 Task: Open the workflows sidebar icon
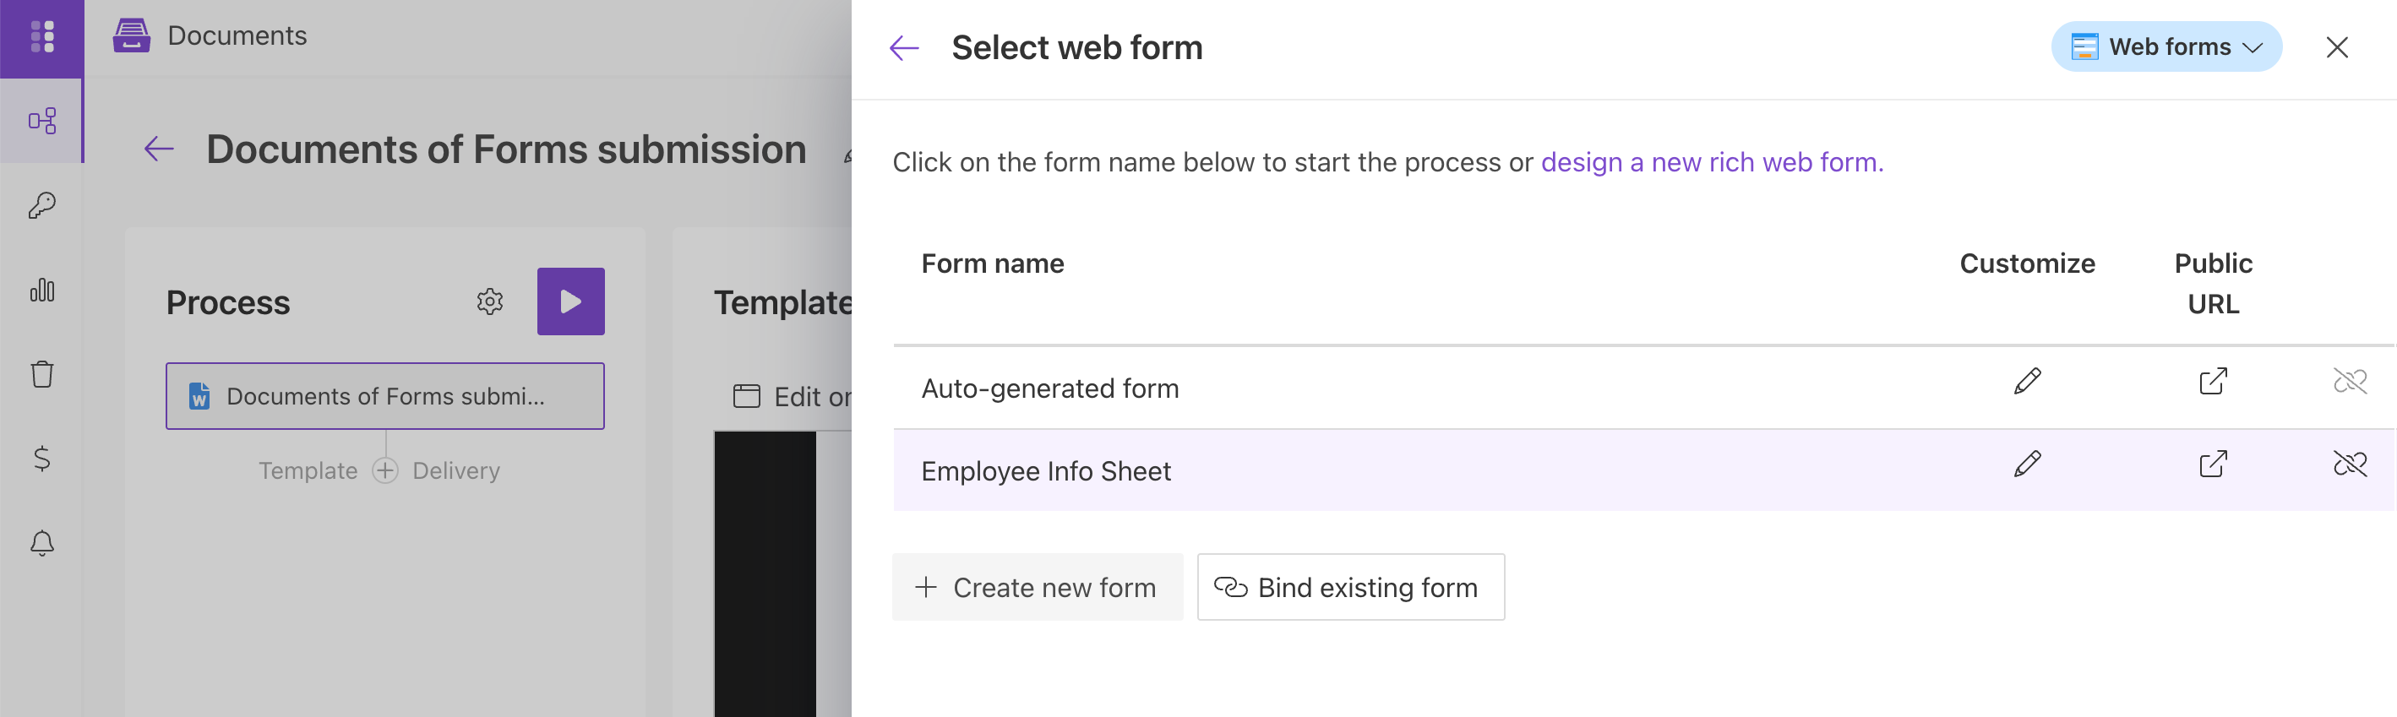[x=42, y=121]
